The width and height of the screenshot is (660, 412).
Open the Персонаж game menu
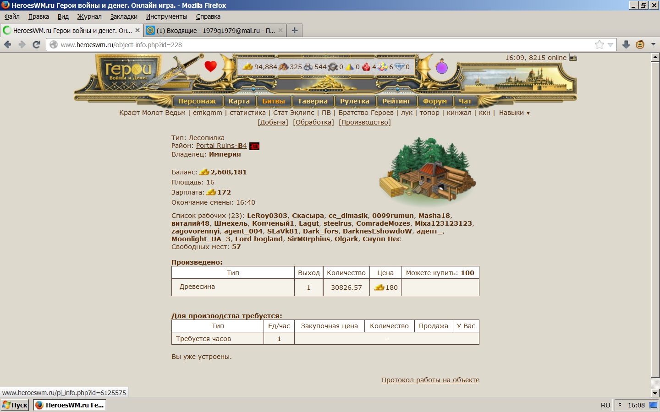pos(197,101)
